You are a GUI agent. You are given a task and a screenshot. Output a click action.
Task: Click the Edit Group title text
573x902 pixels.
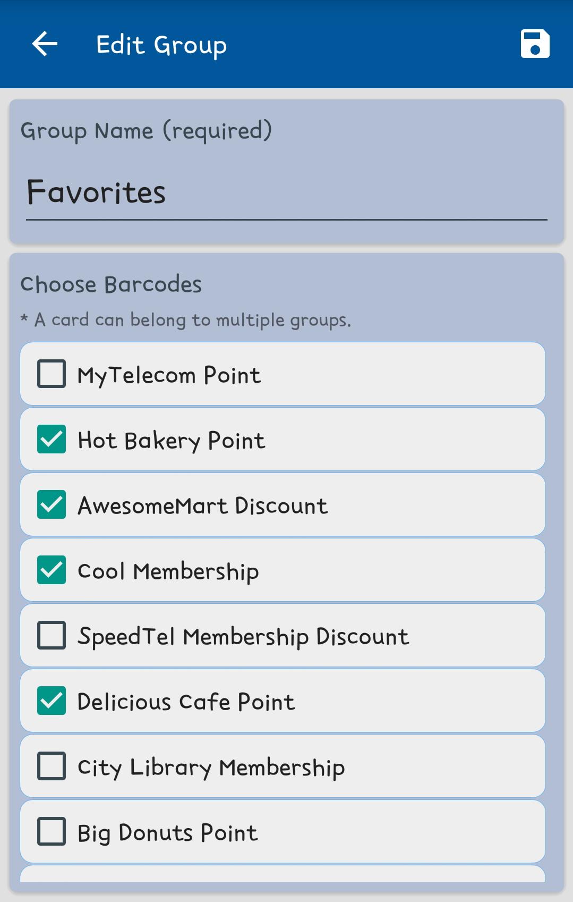pyautogui.click(x=161, y=45)
